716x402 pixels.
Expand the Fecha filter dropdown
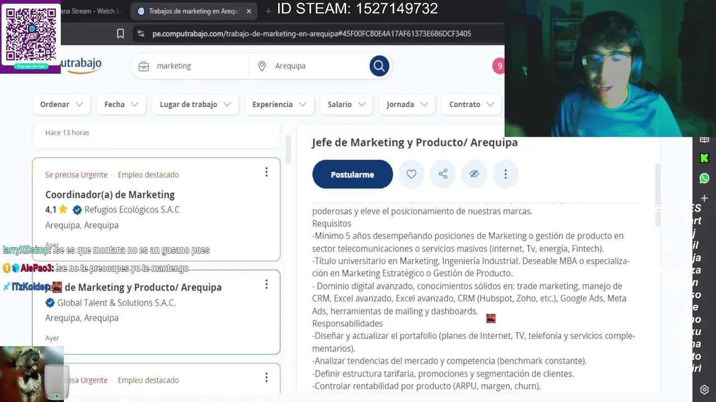pos(121,104)
